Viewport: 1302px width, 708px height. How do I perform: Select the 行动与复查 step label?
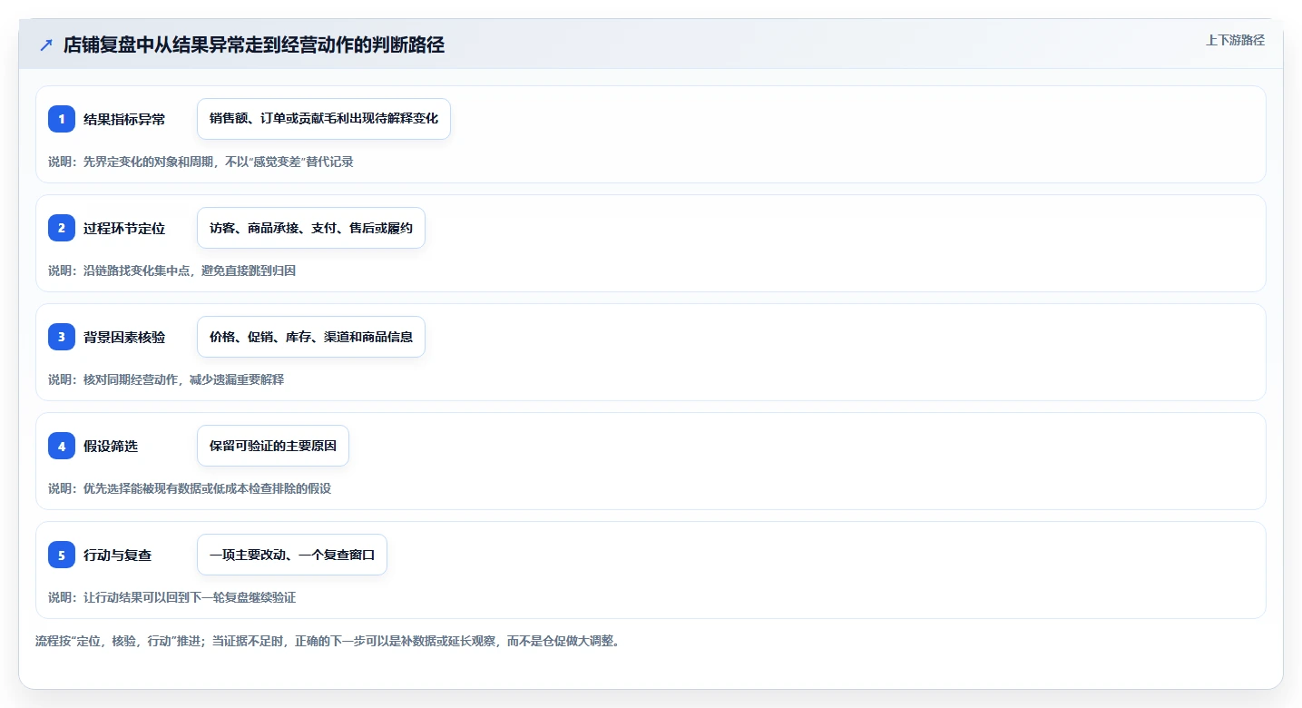(x=117, y=555)
